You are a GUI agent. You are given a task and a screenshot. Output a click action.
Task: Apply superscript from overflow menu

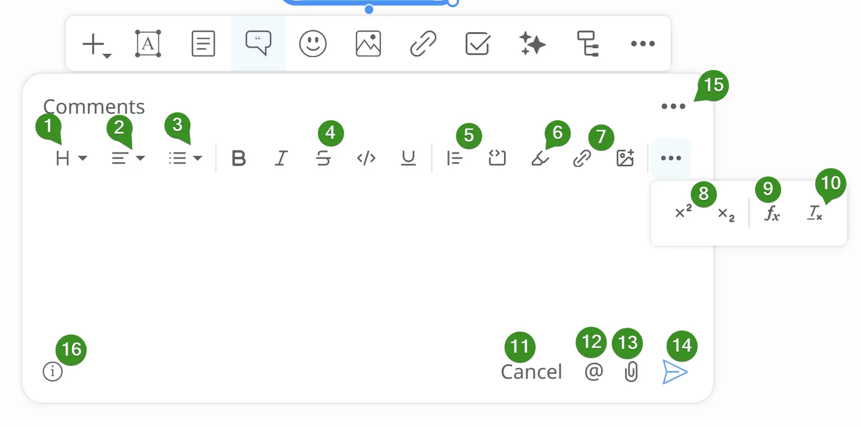(683, 212)
